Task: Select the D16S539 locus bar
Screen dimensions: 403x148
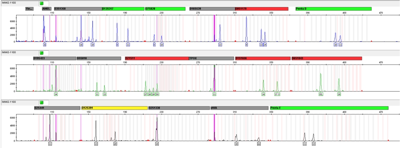Action: coord(212,9)
